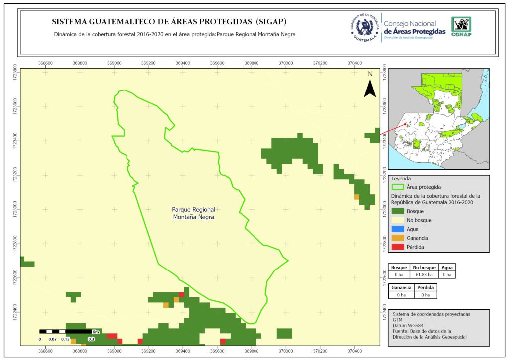This screenshot has width=510, height=360.
Task: Click the green Área protegida outline symbol in legend
Action: point(398,187)
